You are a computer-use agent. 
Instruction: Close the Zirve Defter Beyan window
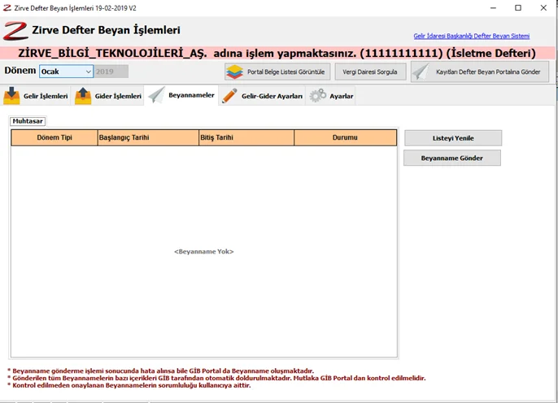543,8
